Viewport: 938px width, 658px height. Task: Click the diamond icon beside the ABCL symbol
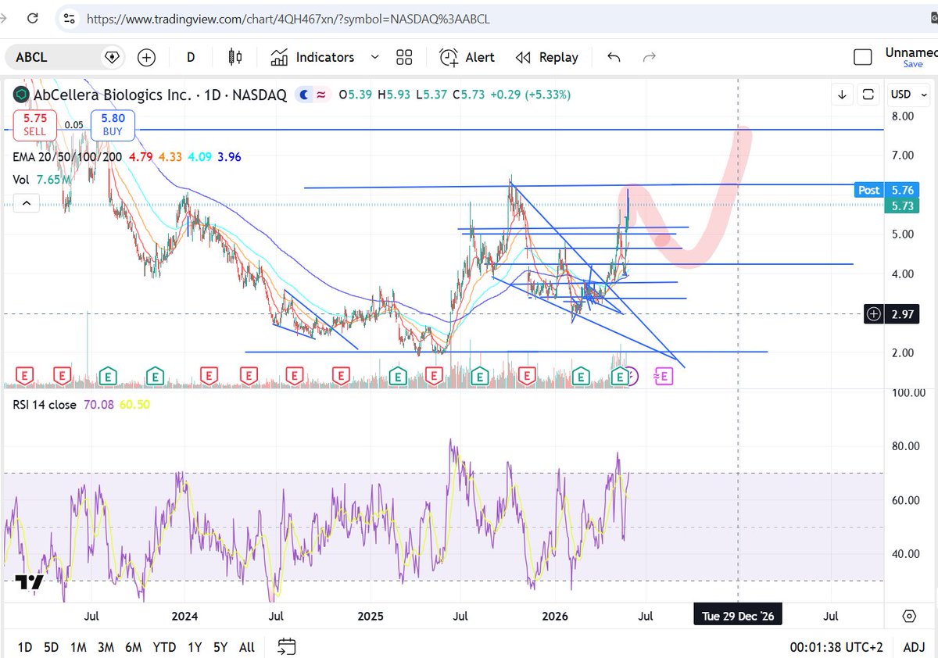pos(112,57)
